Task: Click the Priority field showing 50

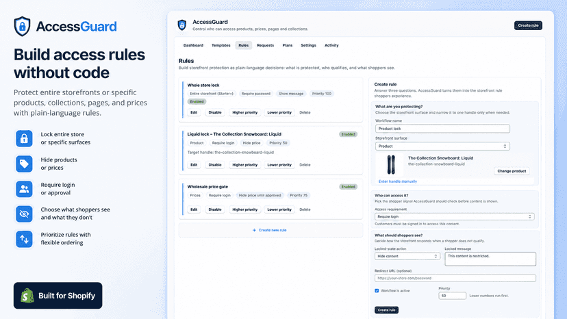Action: 452,296
